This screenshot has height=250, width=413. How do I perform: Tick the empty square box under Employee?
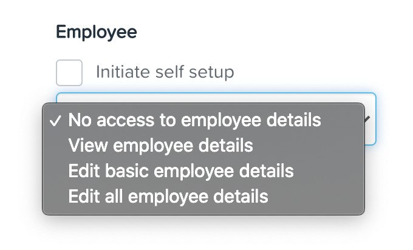[x=69, y=73]
